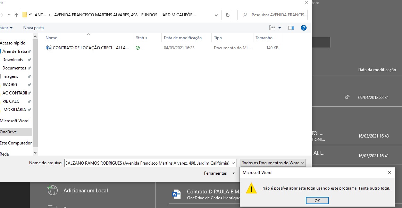The width and height of the screenshot is (402, 208).
Task: Click the pin icon beside PJE CALC
Action: pyautogui.click(x=30, y=101)
